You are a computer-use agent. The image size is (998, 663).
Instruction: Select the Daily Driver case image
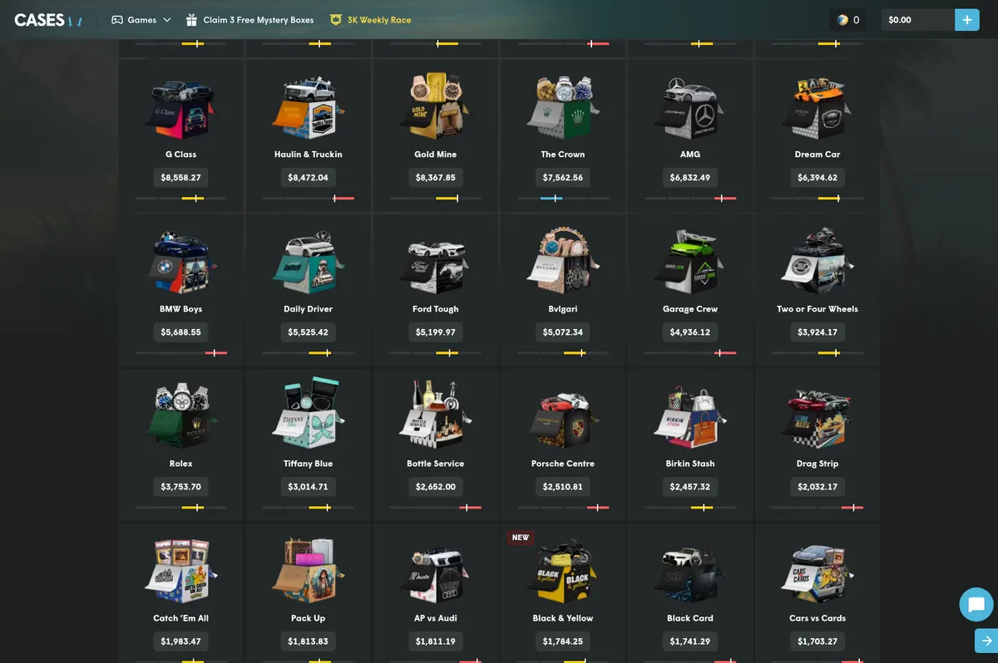pos(309,263)
